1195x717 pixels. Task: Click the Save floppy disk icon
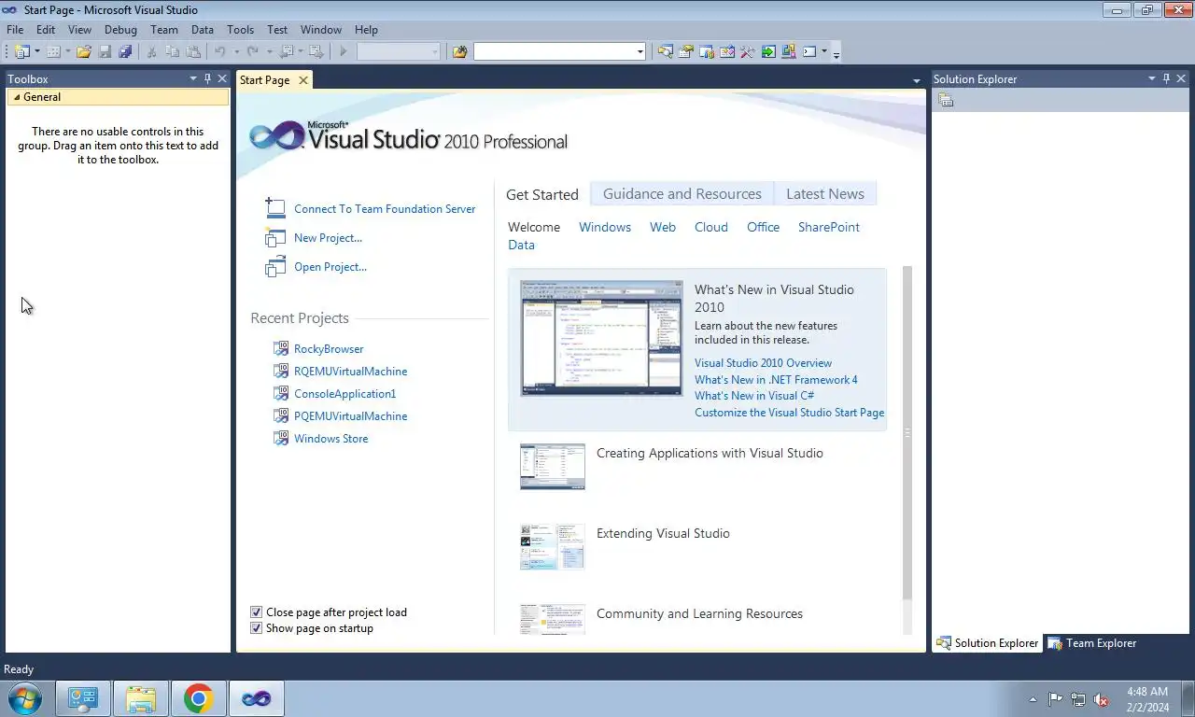105,51
